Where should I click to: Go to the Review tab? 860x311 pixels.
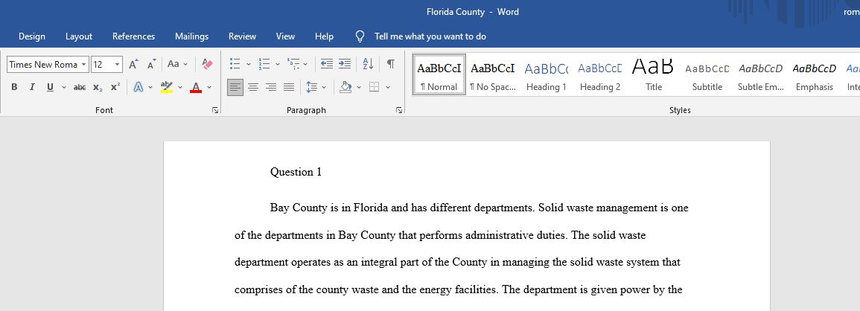pyautogui.click(x=243, y=36)
